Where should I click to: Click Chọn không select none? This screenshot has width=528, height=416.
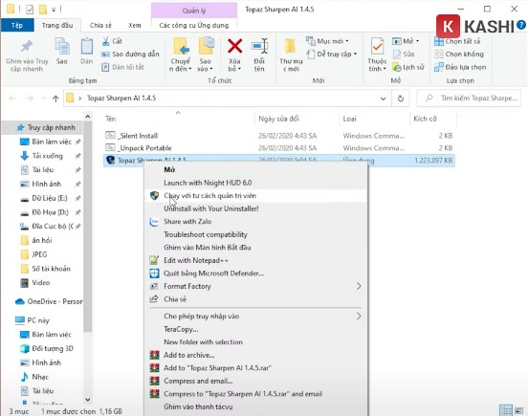[459, 55]
